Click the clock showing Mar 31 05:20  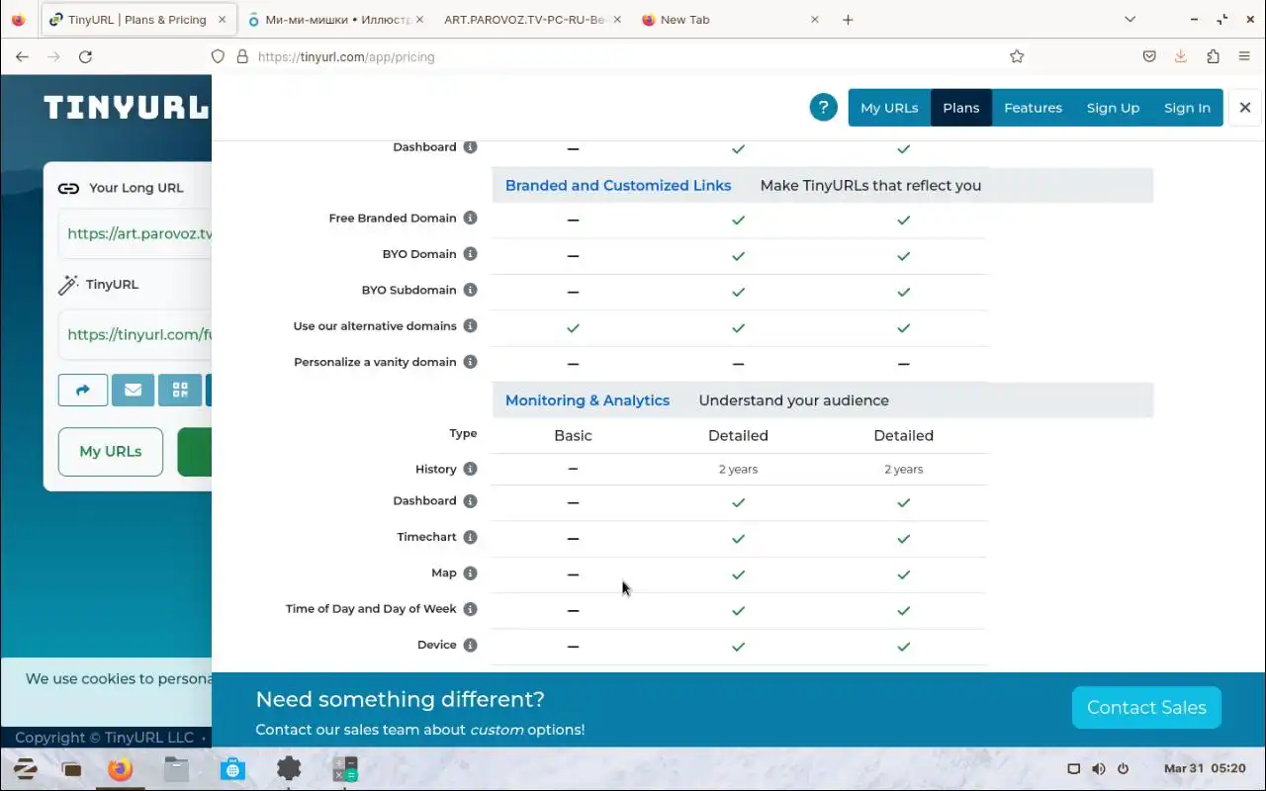[x=1205, y=768]
